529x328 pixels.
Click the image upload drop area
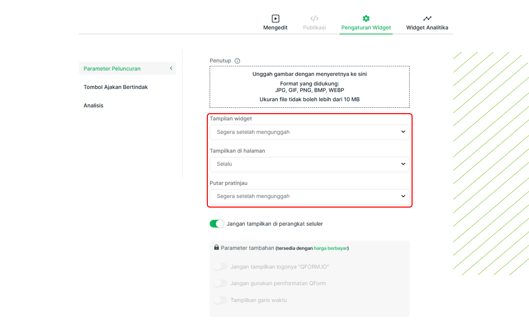pyautogui.click(x=309, y=87)
